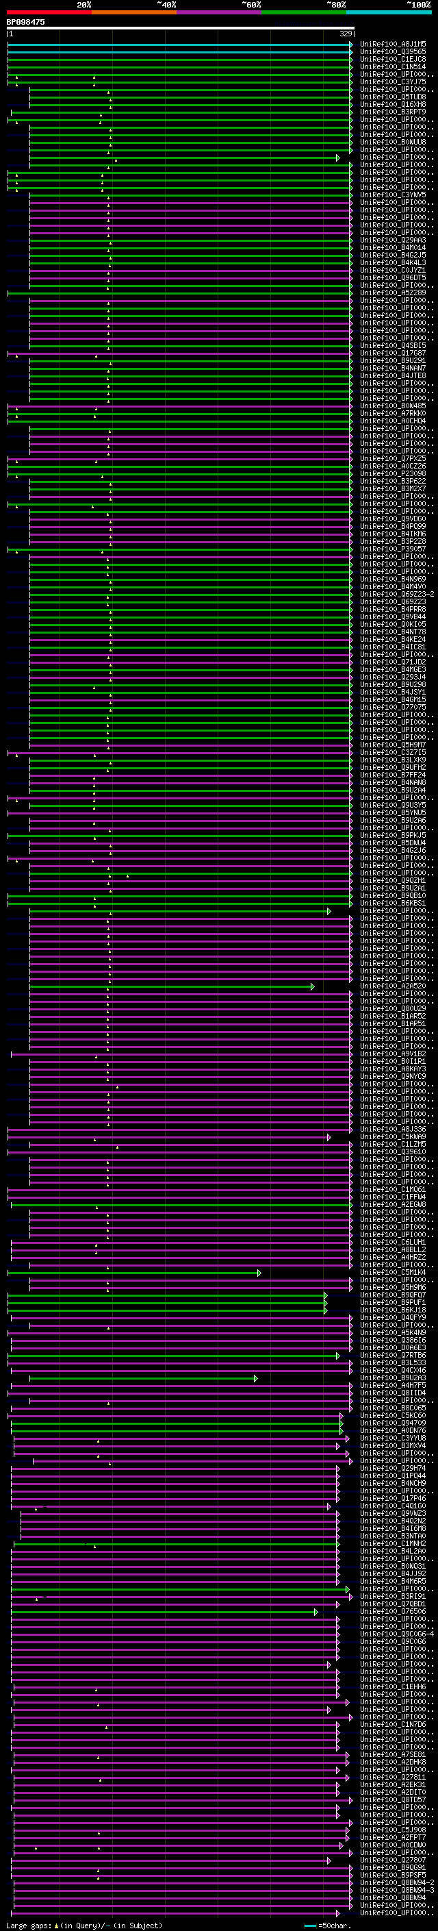The height and width of the screenshot is (1931, 438).
Task: Open hit UniRef100_A7RKK0
Action: click(x=393, y=414)
